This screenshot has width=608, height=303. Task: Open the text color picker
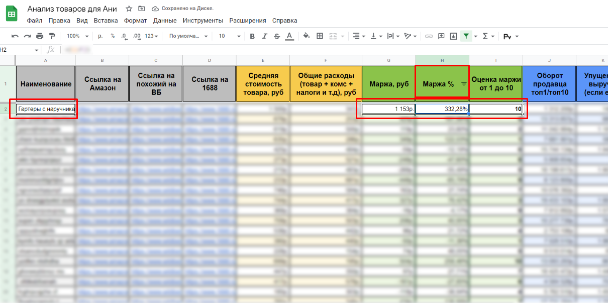point(289,36)
